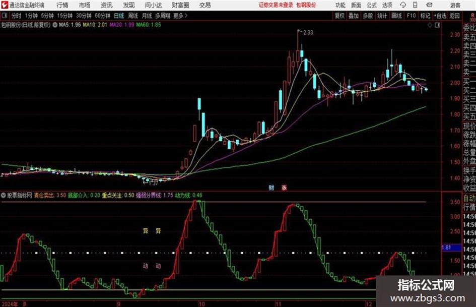Click the 证券交易未登录 login link
The height and width of the screenshot is (307, 476).
(x=276, y=5)
